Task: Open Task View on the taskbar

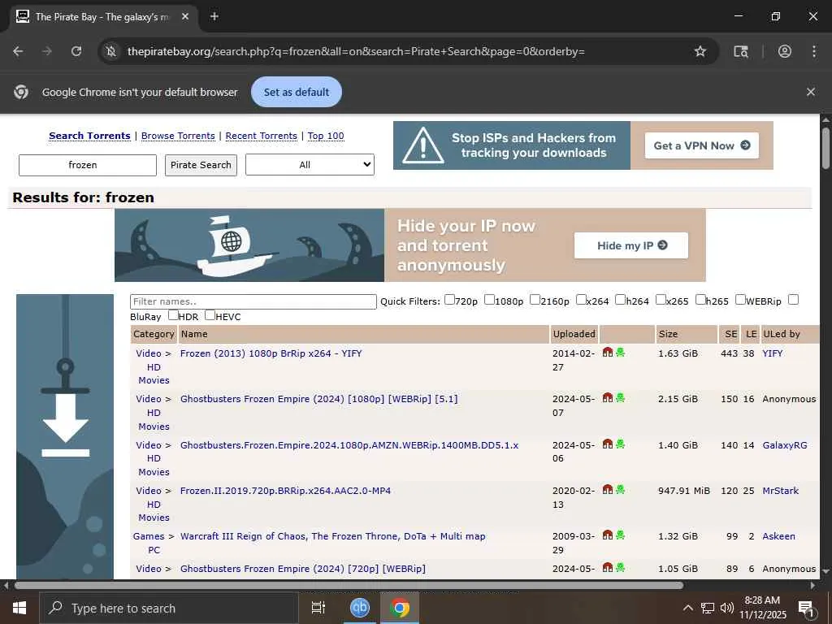Action: pos(318,608)
